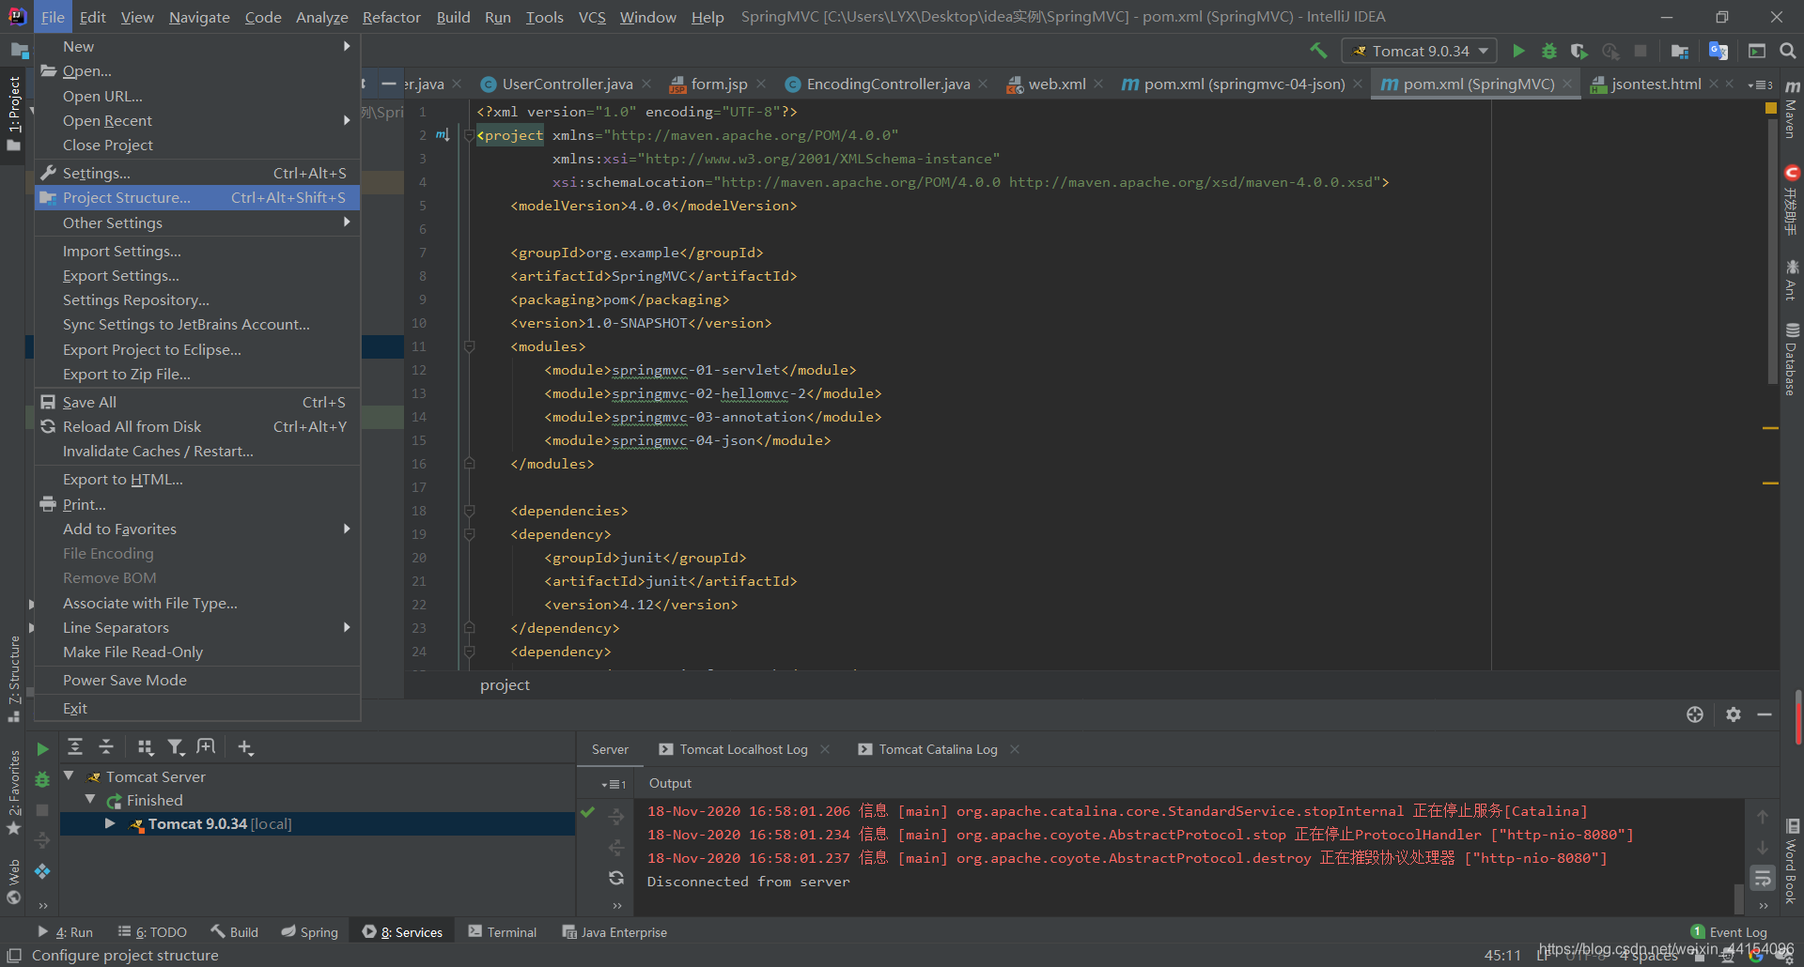Show the hidden editor tabs list dropdown
The image size is (1804, 967).
[1760, 84]
